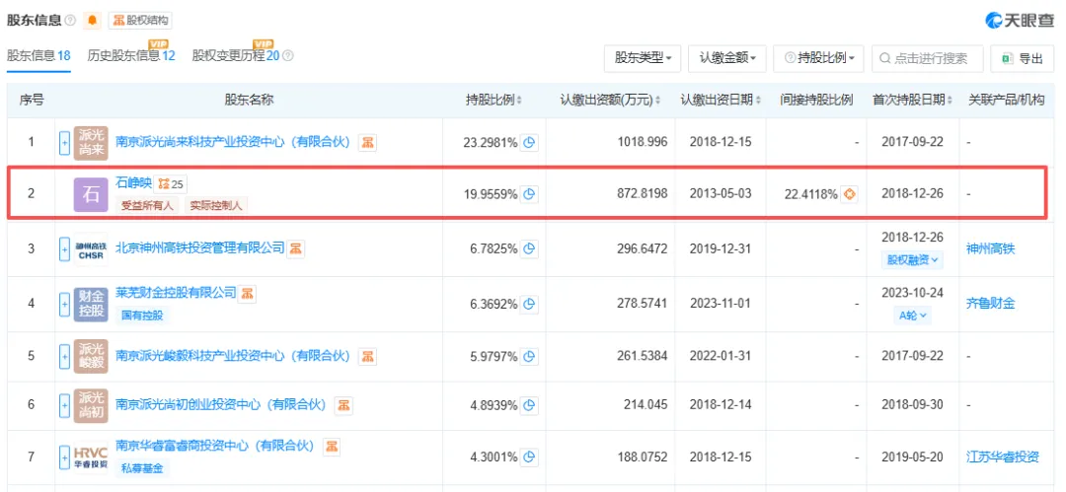Click structure icon after 莱芜财金控股 name
Image resolution: width=1066 pixels, height=492 pixels.
248,294
